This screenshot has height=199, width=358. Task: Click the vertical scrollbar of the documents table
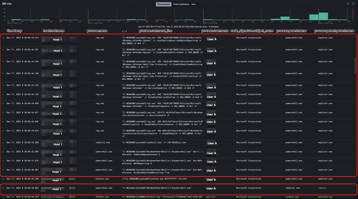point(355,65)
